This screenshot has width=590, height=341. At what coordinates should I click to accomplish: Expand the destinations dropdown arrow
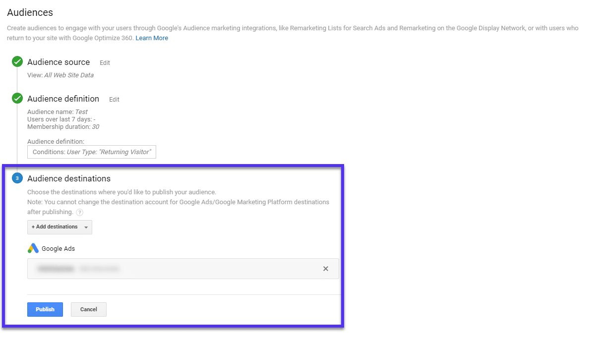pyautogui.click(x=86, y=227)
